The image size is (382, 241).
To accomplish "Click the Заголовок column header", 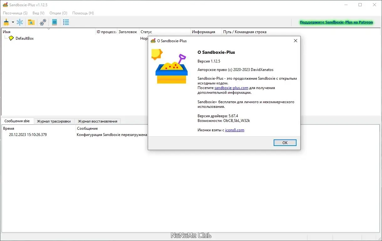I will (128, 32).
